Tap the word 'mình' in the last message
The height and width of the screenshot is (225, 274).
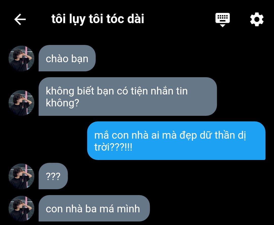(128, 208)
